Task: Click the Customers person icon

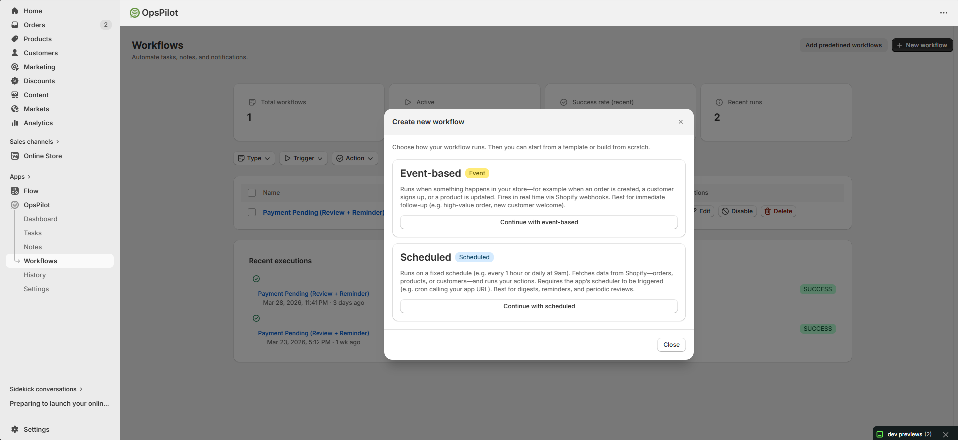Action: coord(15,53)
